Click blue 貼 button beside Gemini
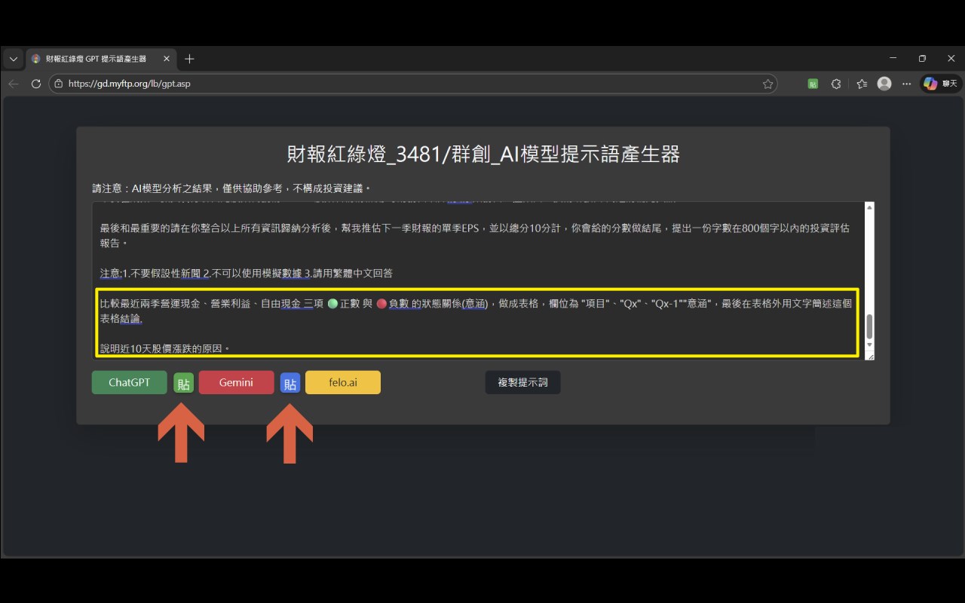This screenshot has height=603, width=965. (290, 384)
